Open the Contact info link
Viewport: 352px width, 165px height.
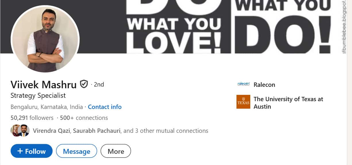[105, 107]
